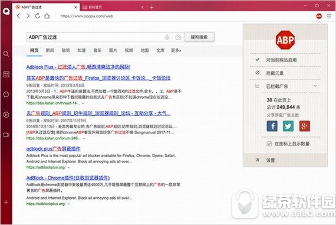The width and height of the screenshot is (336, 225).
Task: Open the sidebar search icon
Action: [x=6, y=54]
